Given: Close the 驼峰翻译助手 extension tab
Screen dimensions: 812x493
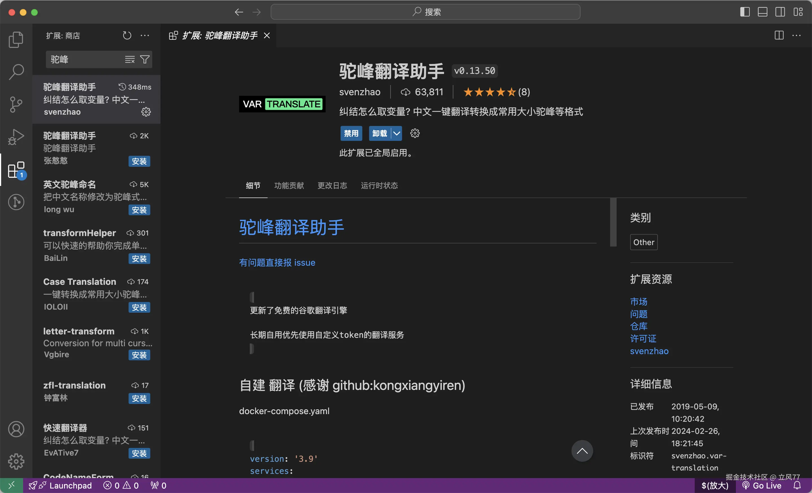Looking at the screenshot, I should click(x=267, y=35).
